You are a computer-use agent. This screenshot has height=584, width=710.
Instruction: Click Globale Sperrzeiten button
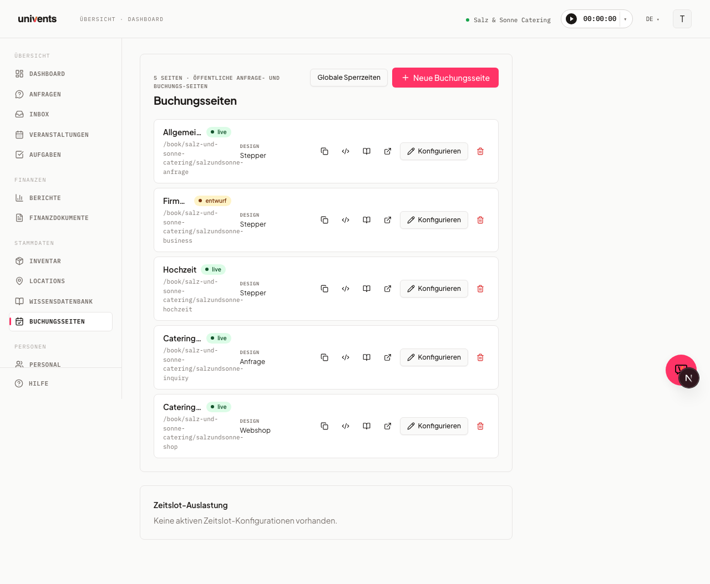pyautogui.click(x=349, y=78)
